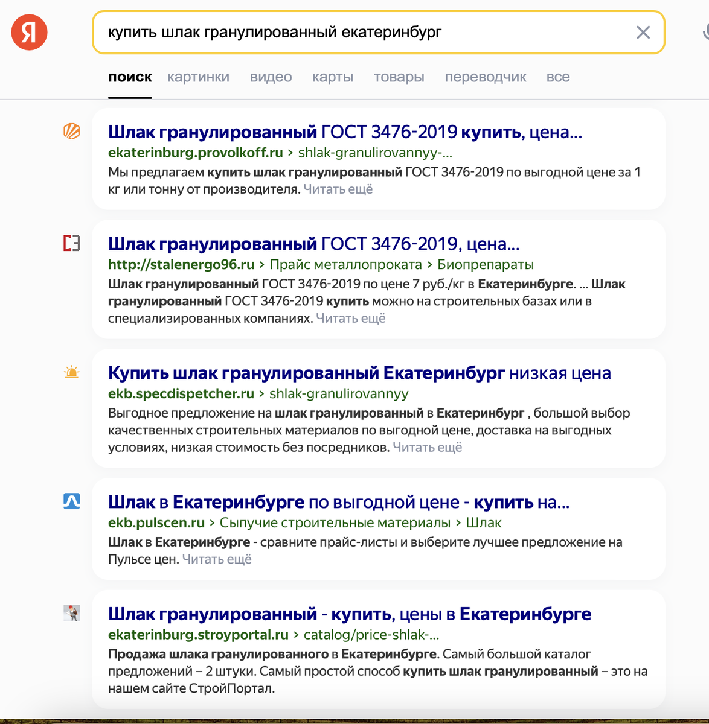Switch to the карты tab

click(x=333, y=77)
